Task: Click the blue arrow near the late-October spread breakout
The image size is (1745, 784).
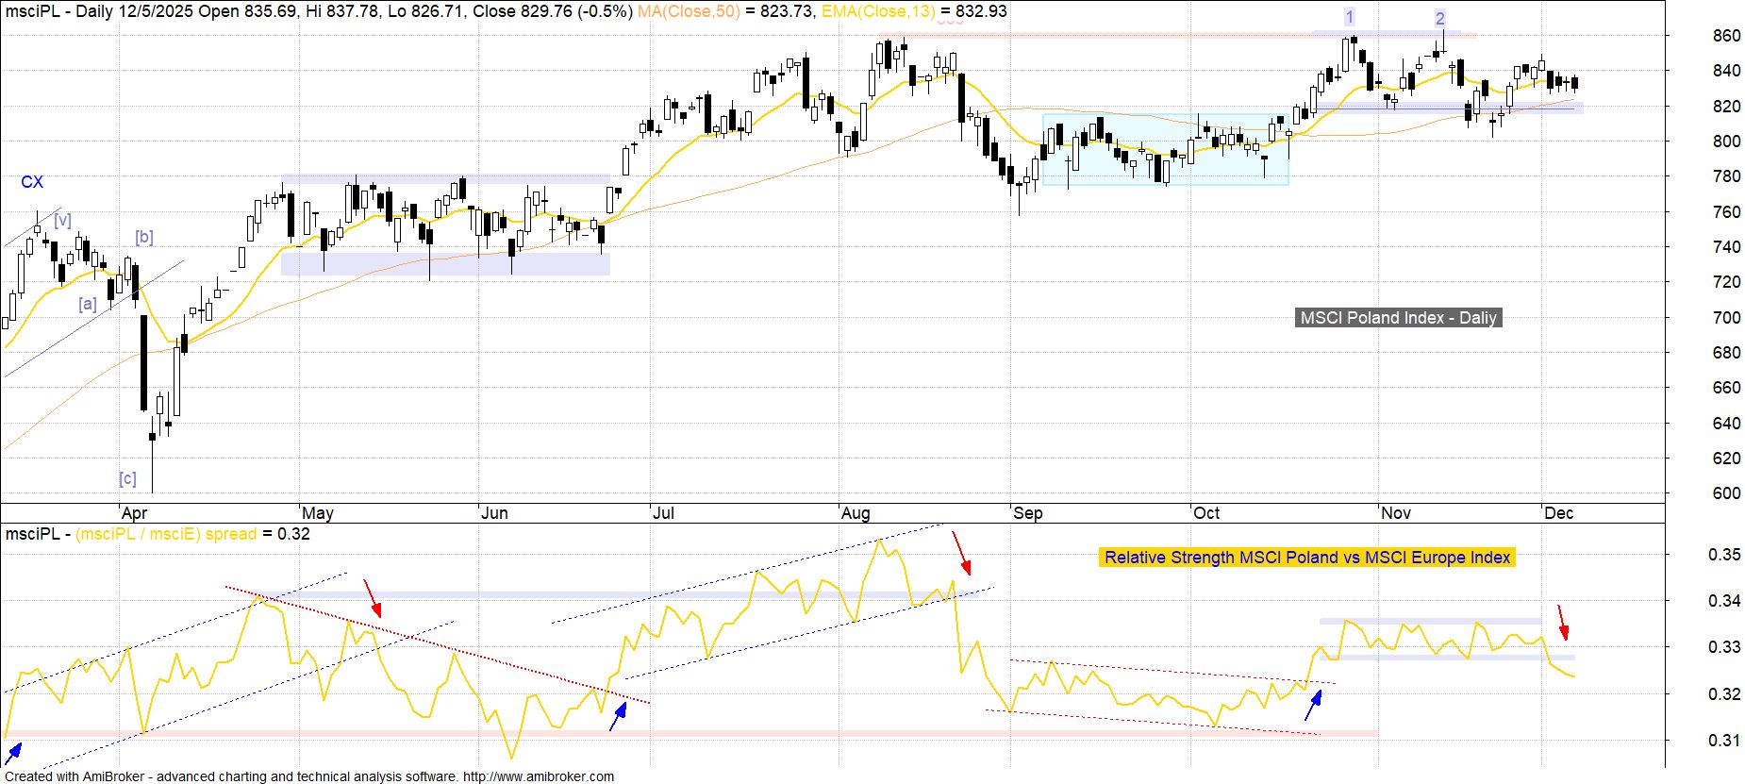Action: 1313,705
